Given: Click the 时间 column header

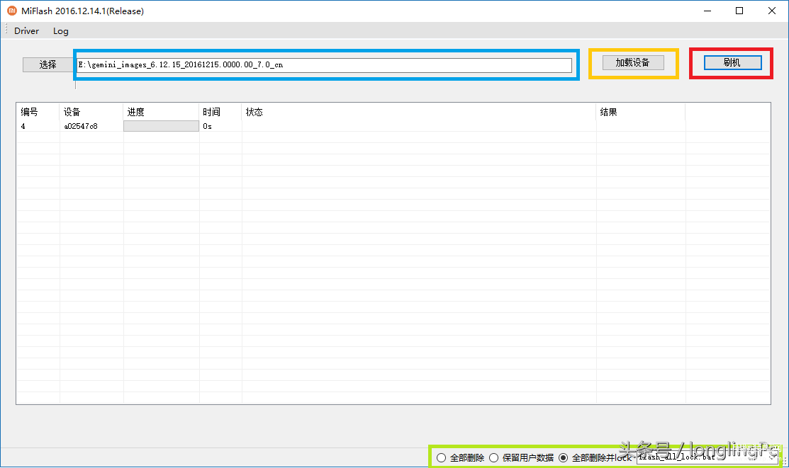Looking at the screenshot, I should click(220, 112).
